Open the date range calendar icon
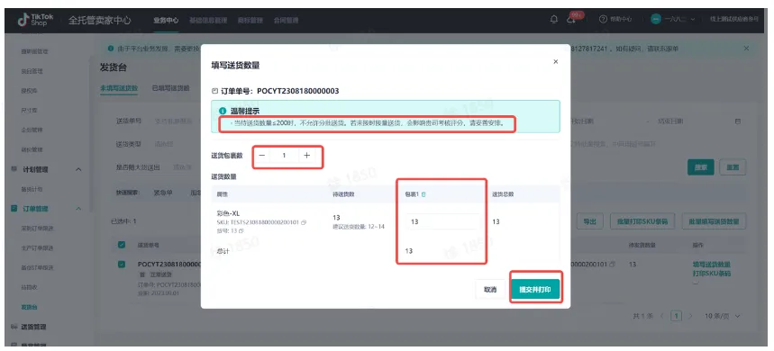 pos(738,121)
